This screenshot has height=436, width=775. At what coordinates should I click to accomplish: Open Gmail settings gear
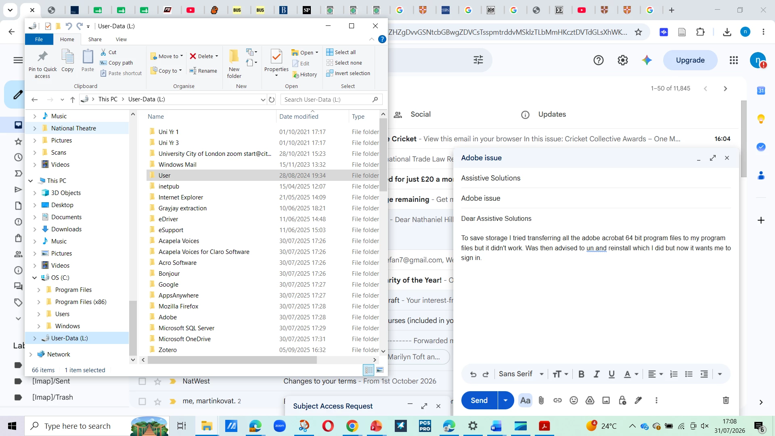(x=623, y=60)
